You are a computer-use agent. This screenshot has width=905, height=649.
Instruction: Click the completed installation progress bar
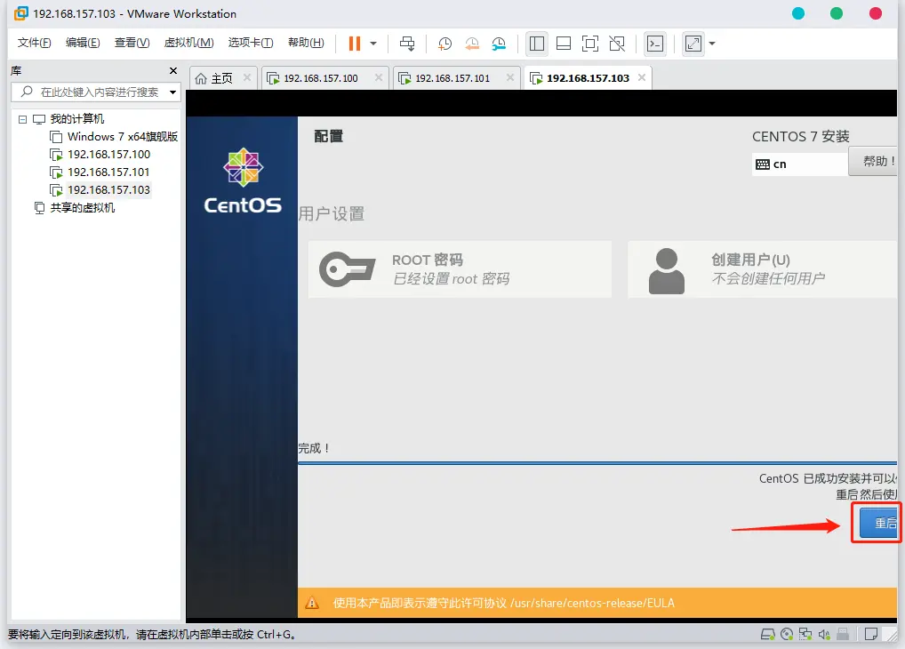[597, 463]
